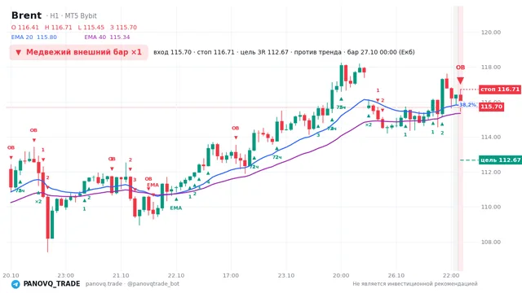Click the 'Не является инвестиционной рекомендацией' disclaimer
The width and height of the screenshot is (522, 293).
[415, 284]
